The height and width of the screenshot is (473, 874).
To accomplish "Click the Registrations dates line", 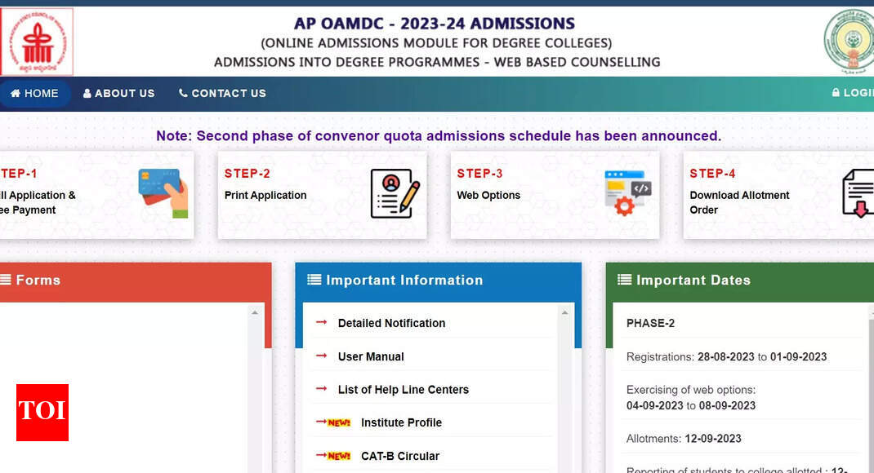I will [x=726, y=356].
